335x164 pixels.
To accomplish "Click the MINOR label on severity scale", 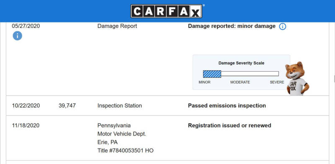I will click(x=204, y=82).
